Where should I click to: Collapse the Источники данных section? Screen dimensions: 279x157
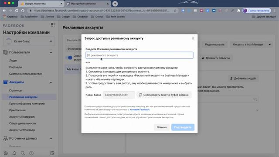(51, 139)
